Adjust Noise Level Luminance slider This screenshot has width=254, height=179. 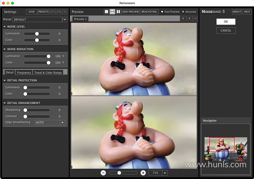point(37,34)
